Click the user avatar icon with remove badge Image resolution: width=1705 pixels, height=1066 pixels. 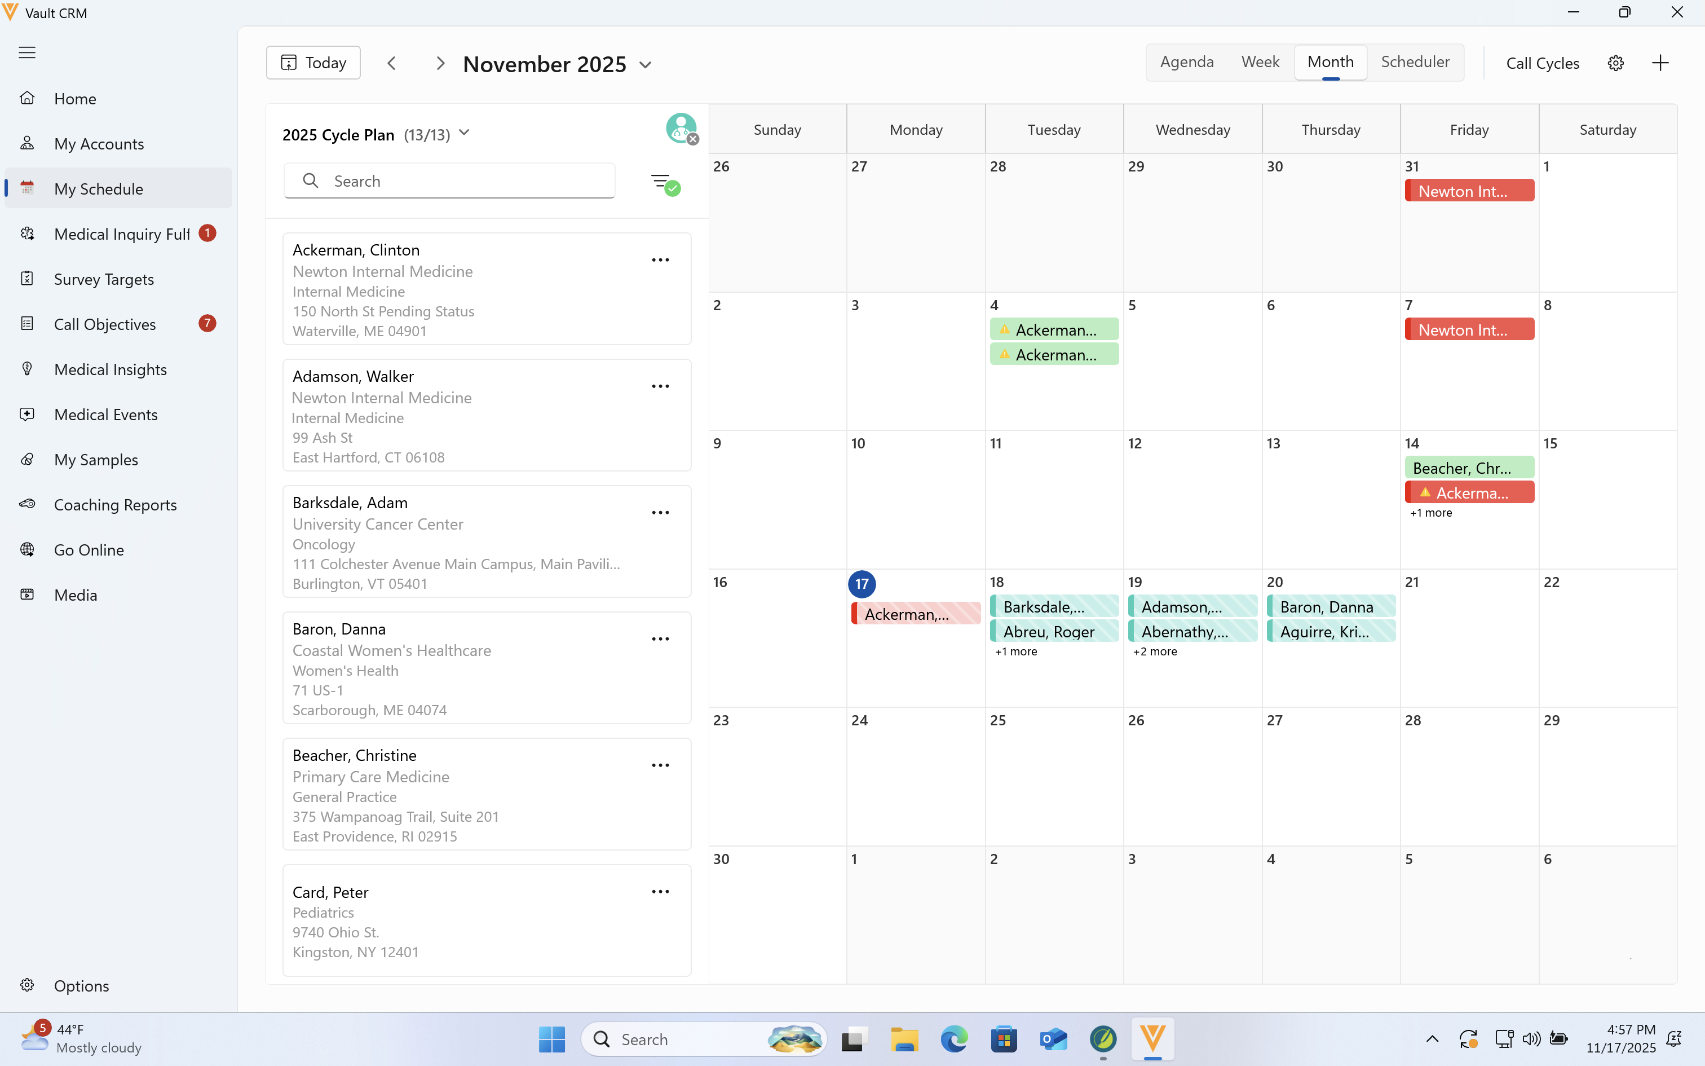pos(681,129)
